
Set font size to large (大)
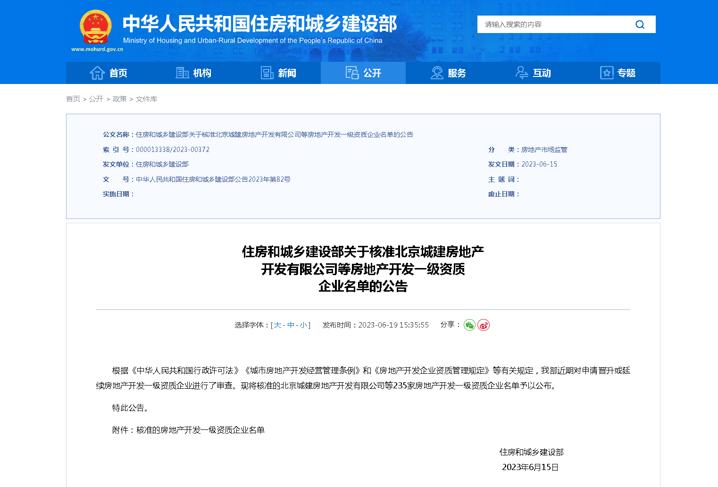277,325
